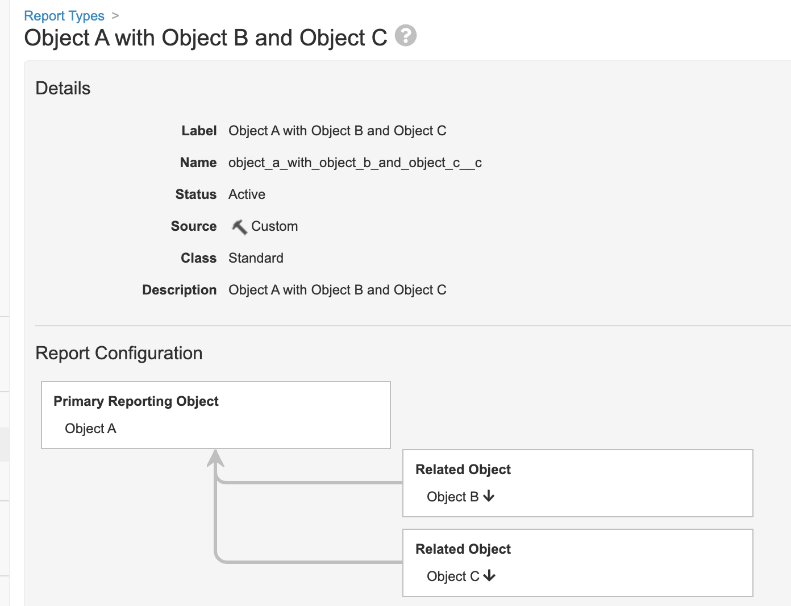Click the Custom source hammer icon
The width and height of the screenshot is (791, 606).
239,227
